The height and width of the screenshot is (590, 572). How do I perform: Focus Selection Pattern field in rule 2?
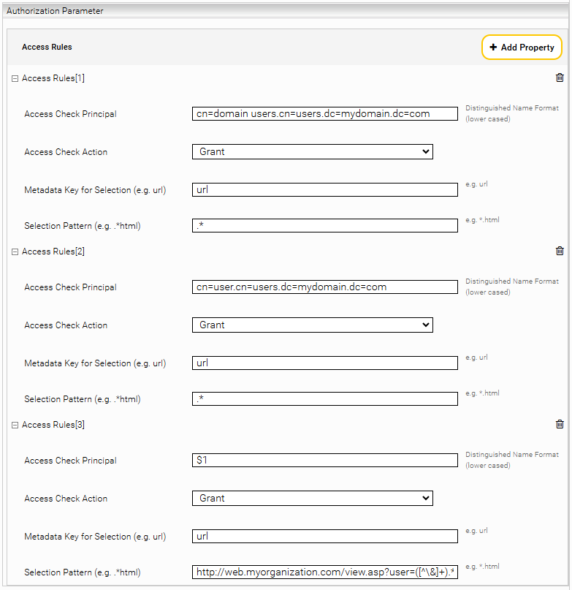pos(325,399)
